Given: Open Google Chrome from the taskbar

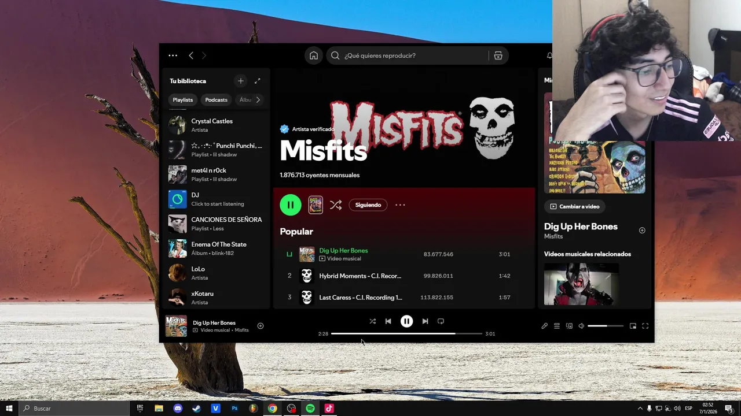Looking at the screenshot, I should point(272,408).
